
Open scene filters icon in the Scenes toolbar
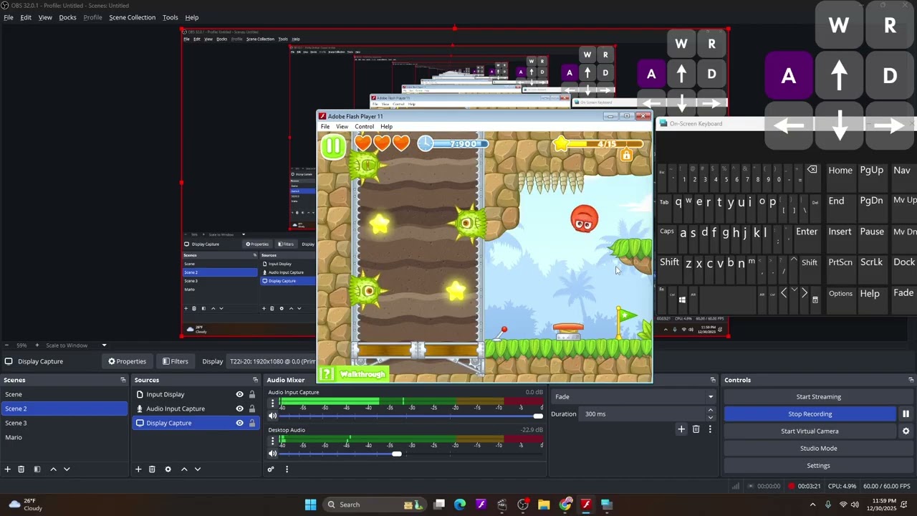37,469
